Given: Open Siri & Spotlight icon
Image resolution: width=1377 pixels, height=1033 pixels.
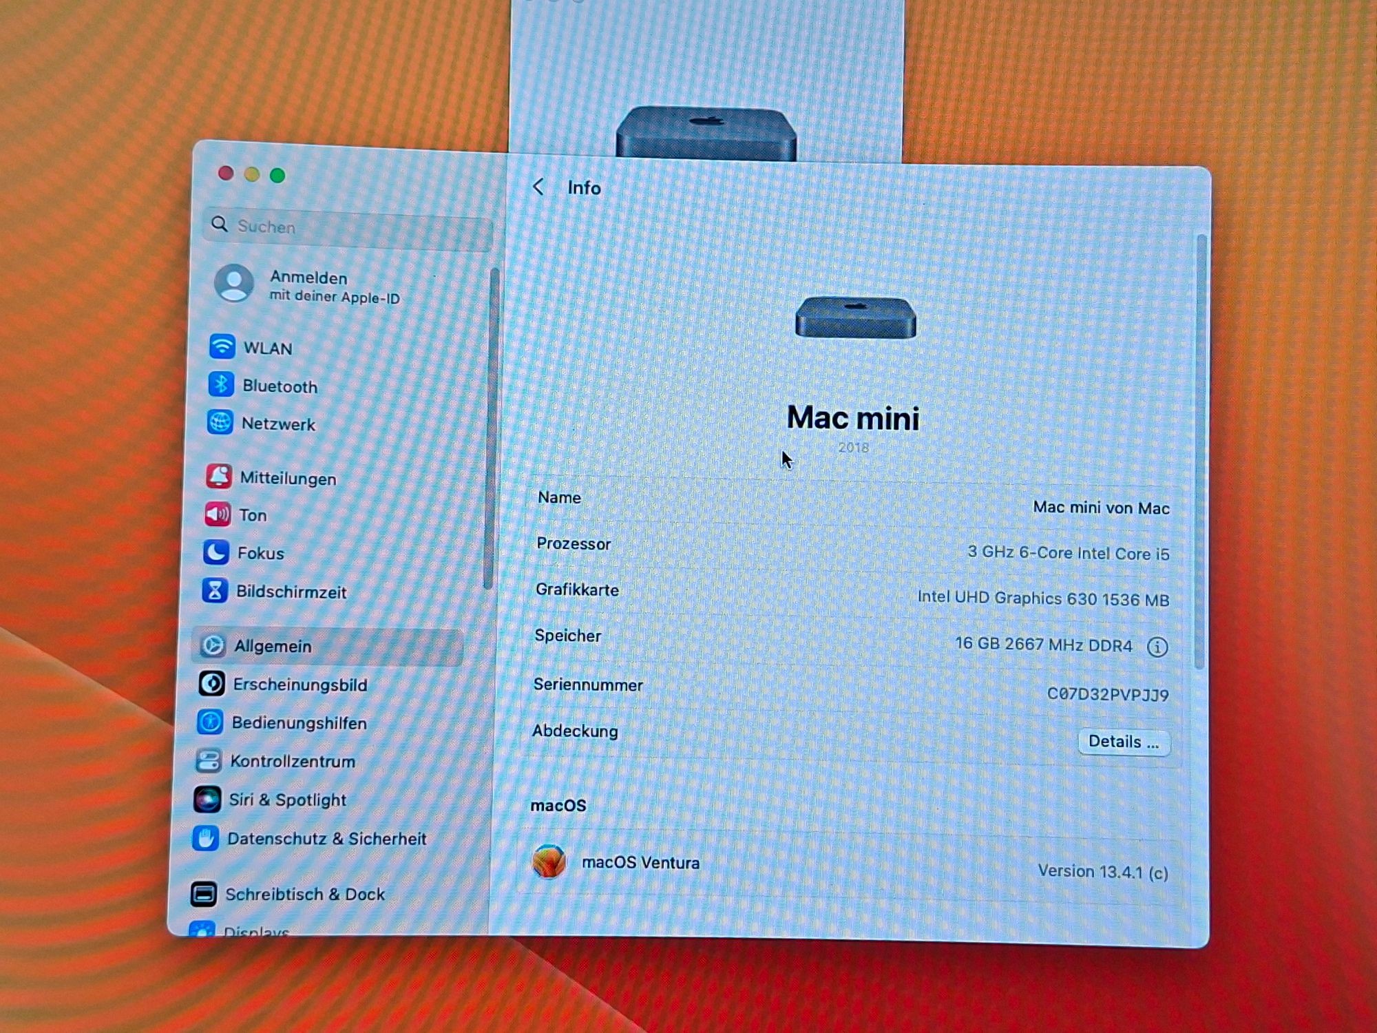Looking at the screenshot, I should click(x=207, y=799).
